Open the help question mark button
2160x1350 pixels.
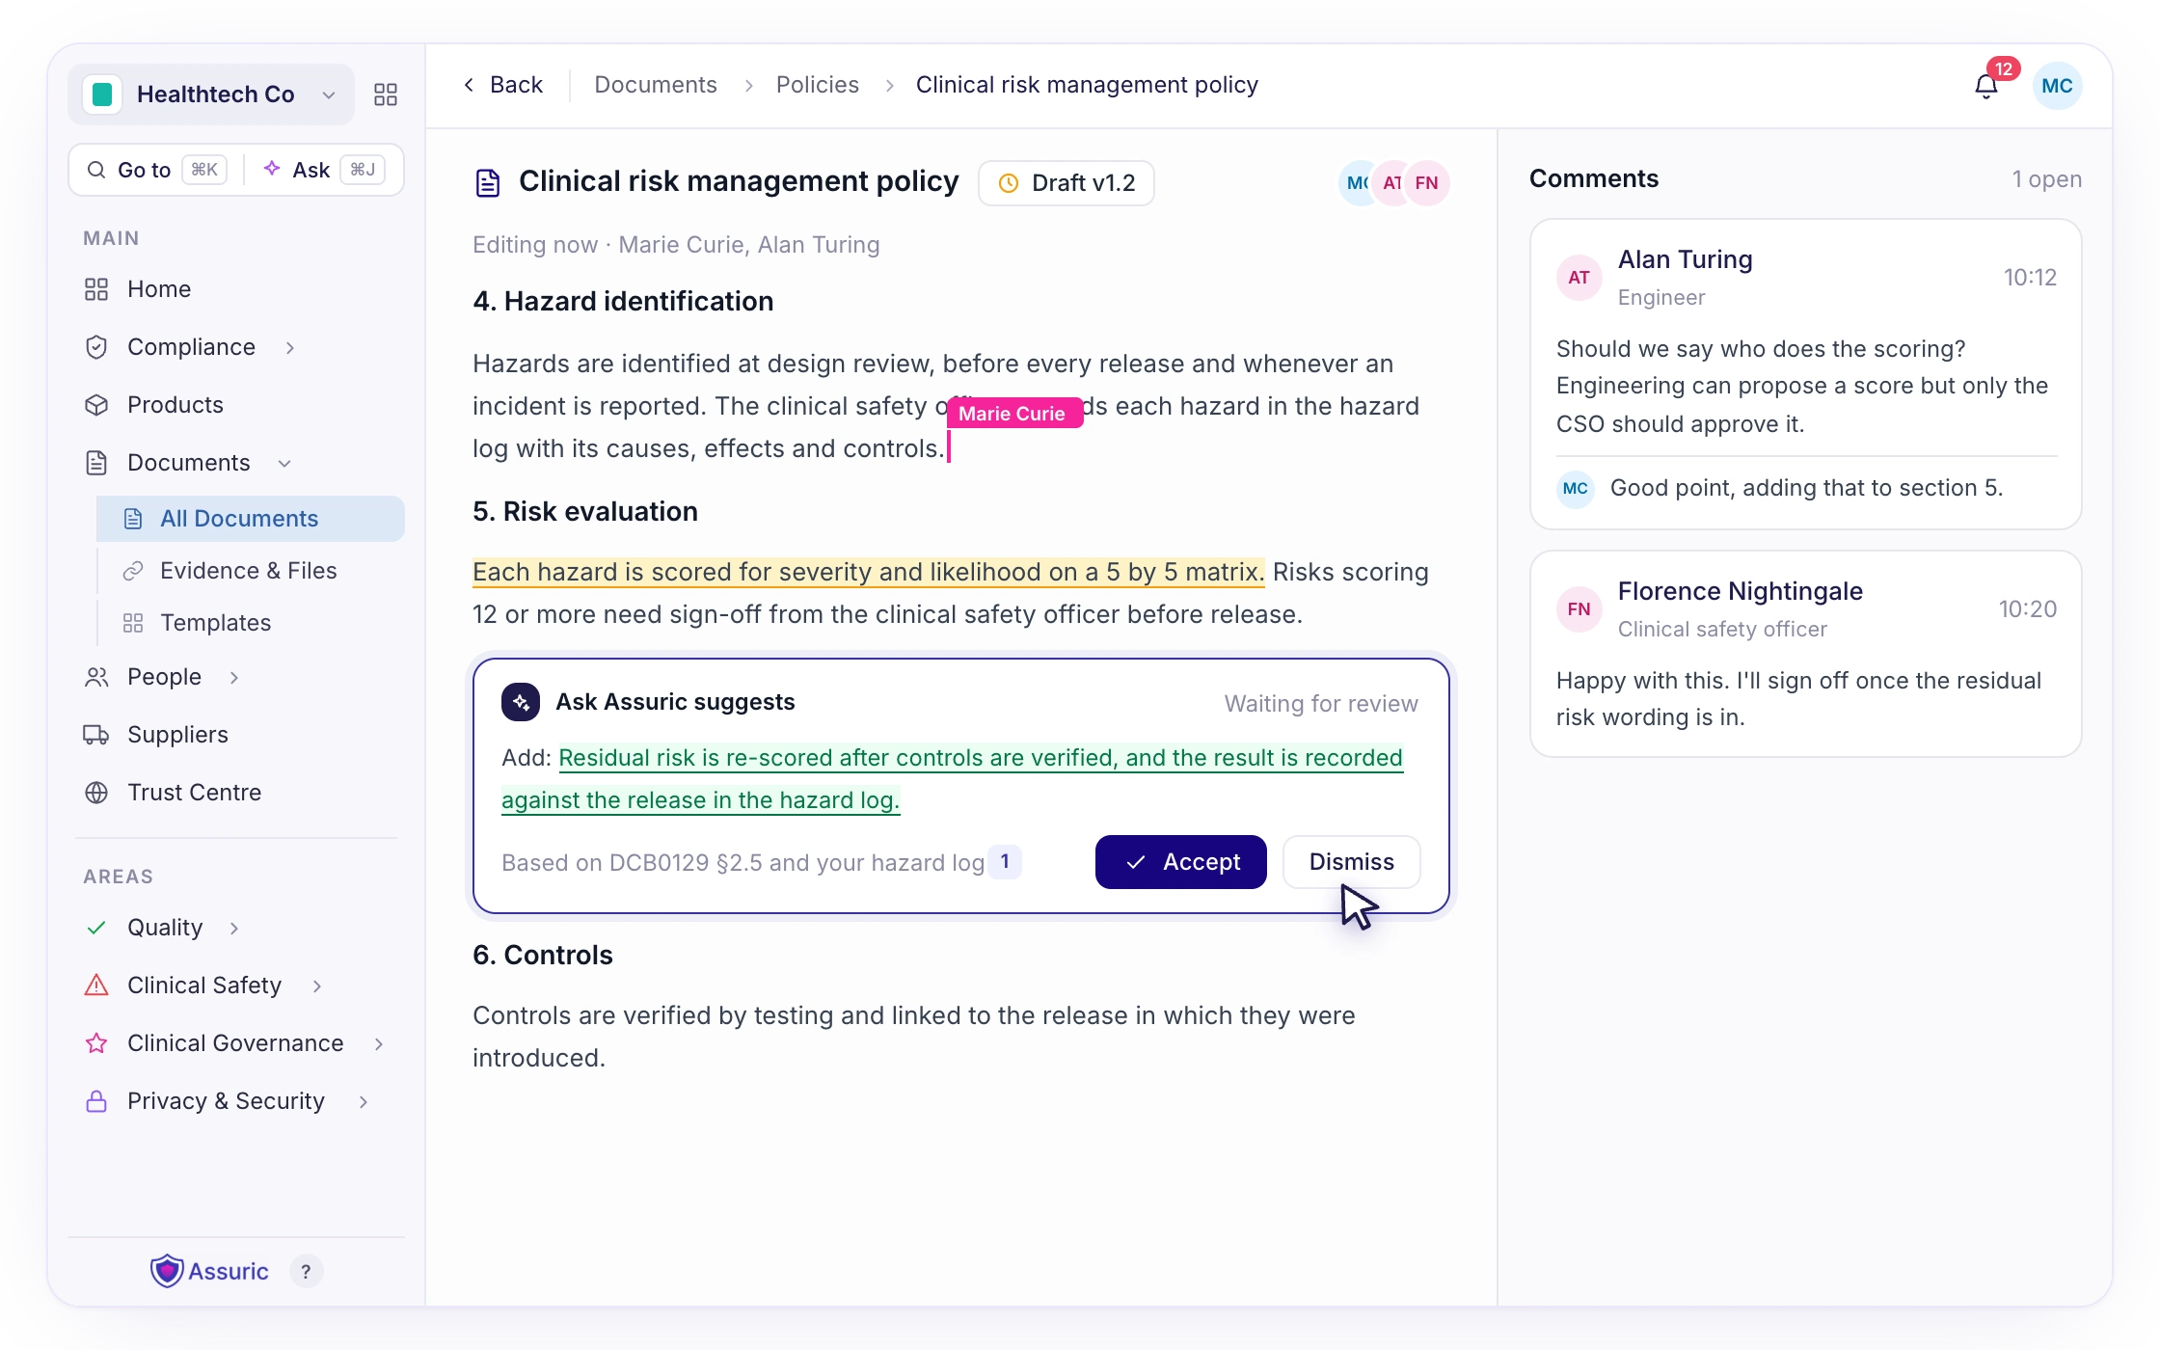[x=306, y=1272]
